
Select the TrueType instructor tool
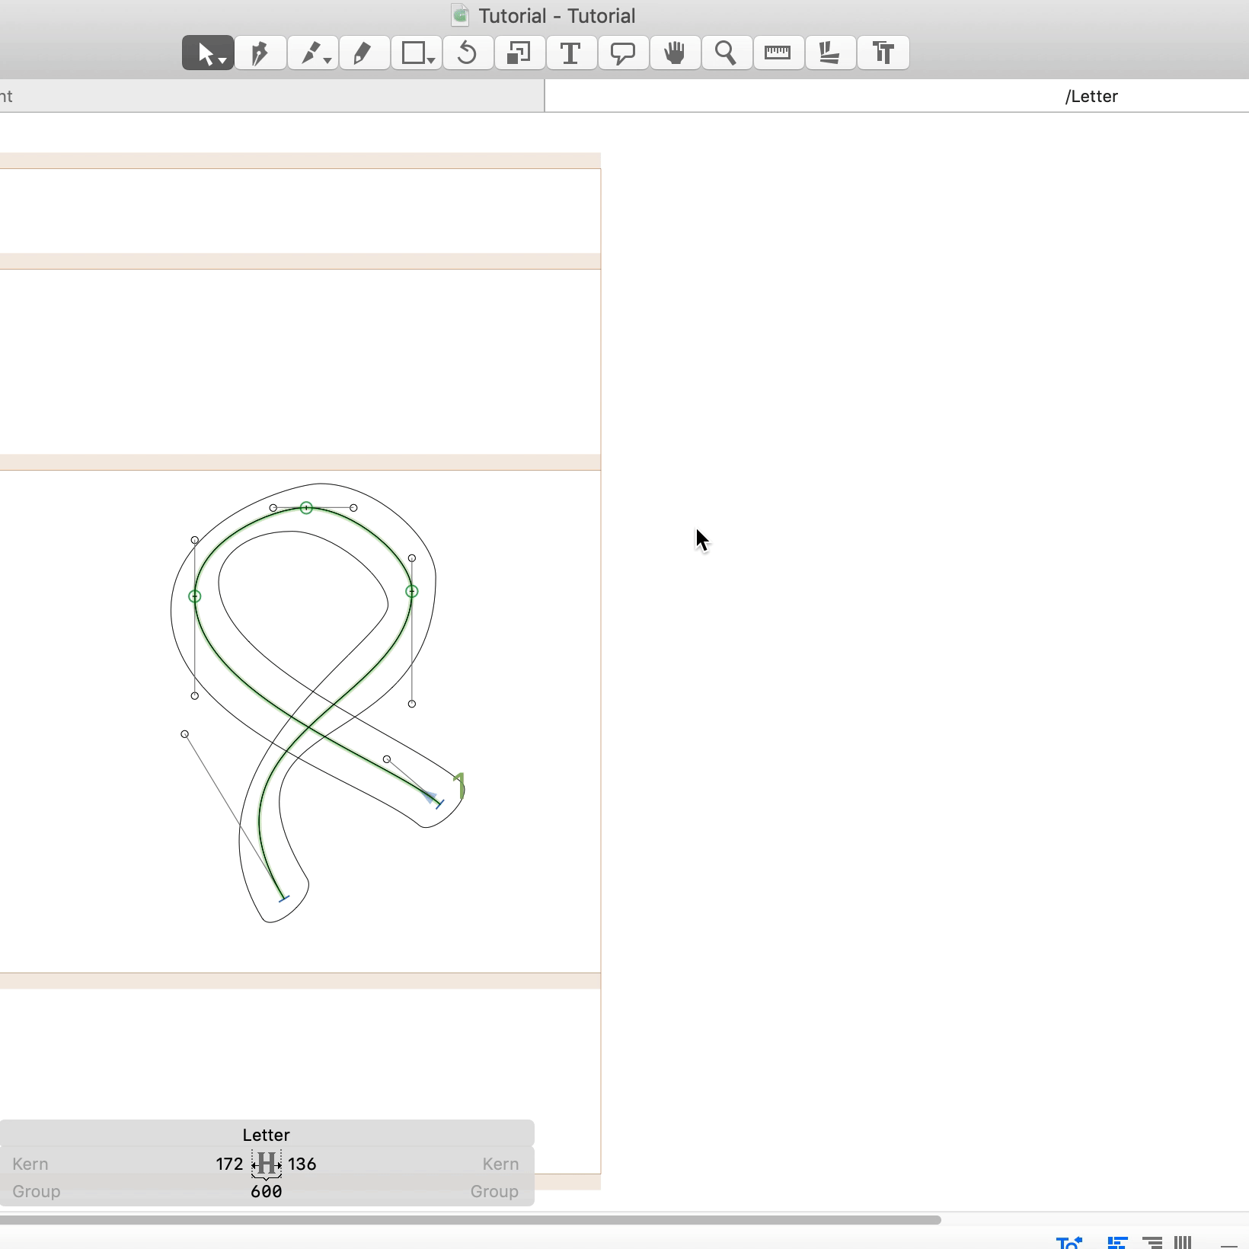(x=883, y=53)
